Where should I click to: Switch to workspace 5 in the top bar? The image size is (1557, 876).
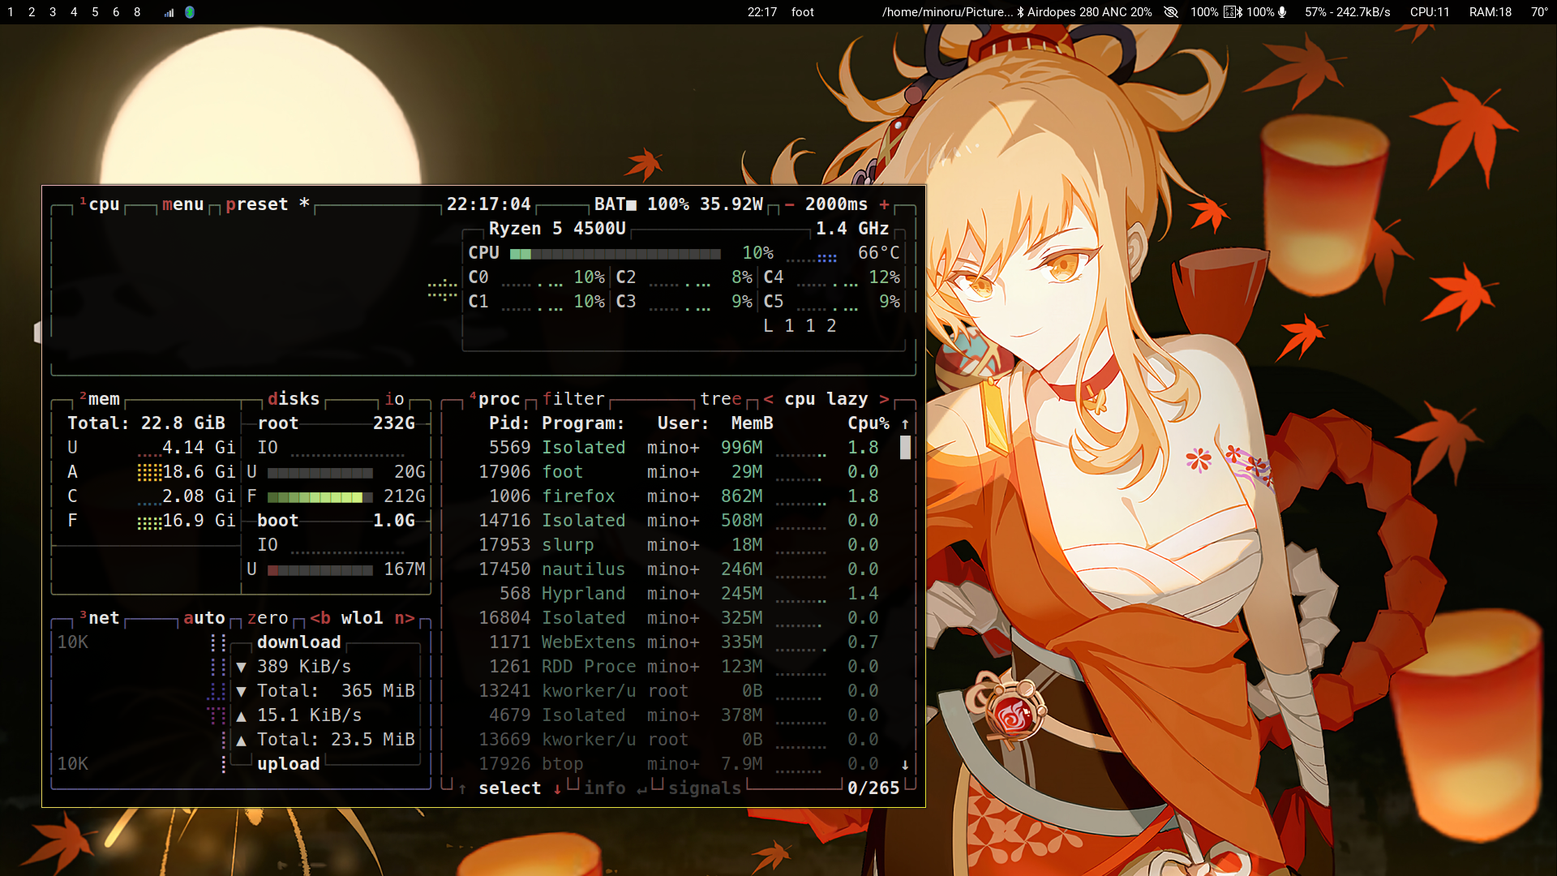(95, 12)
